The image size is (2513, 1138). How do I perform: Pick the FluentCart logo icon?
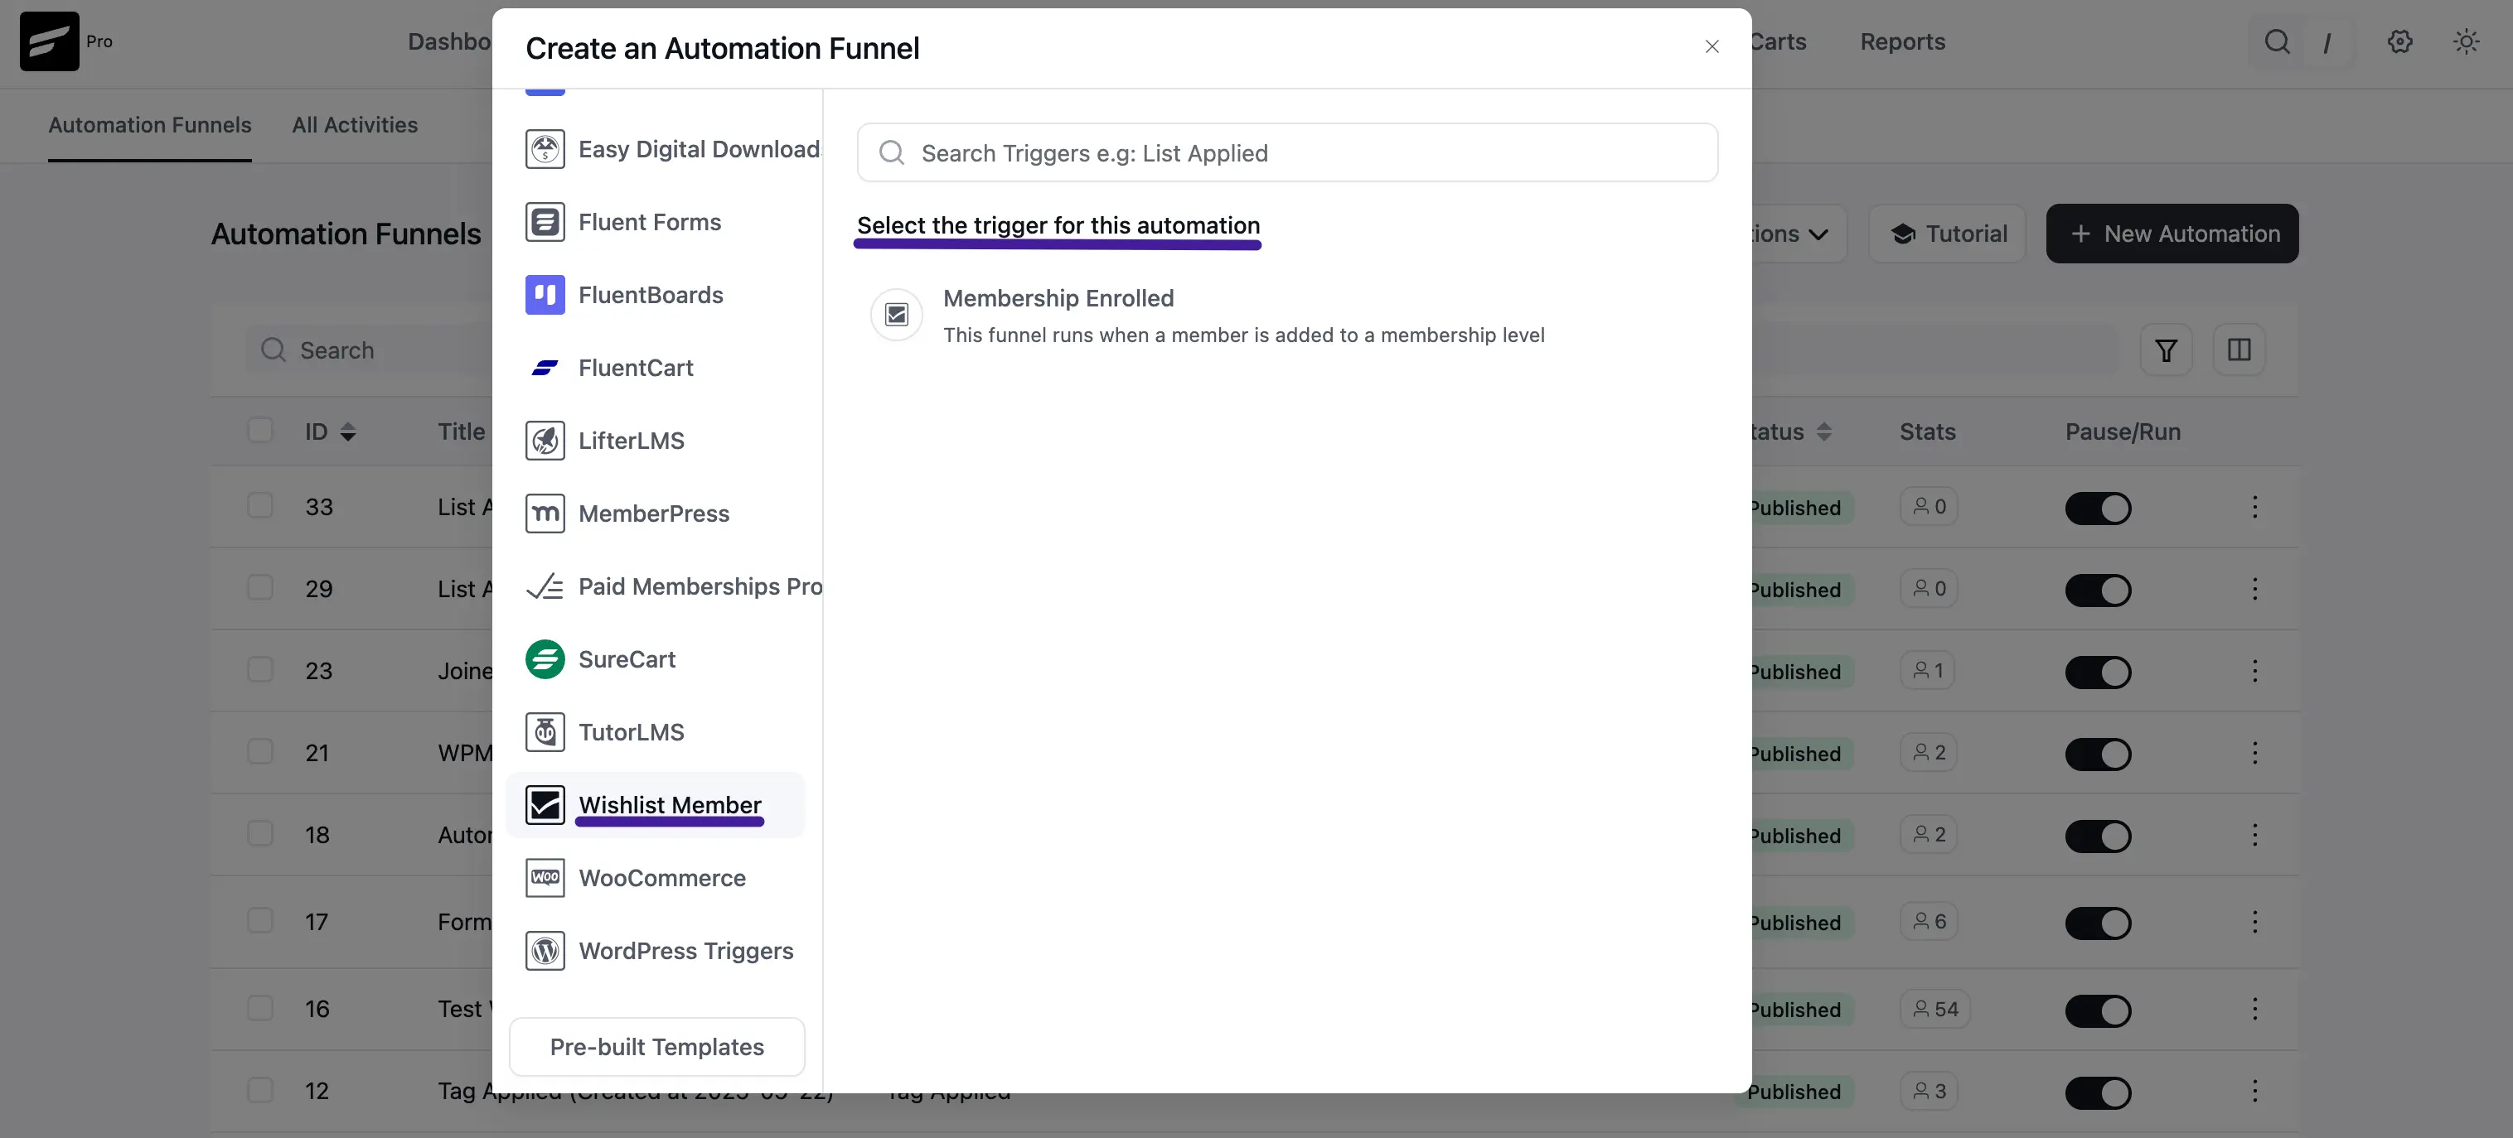coord(545,368)
